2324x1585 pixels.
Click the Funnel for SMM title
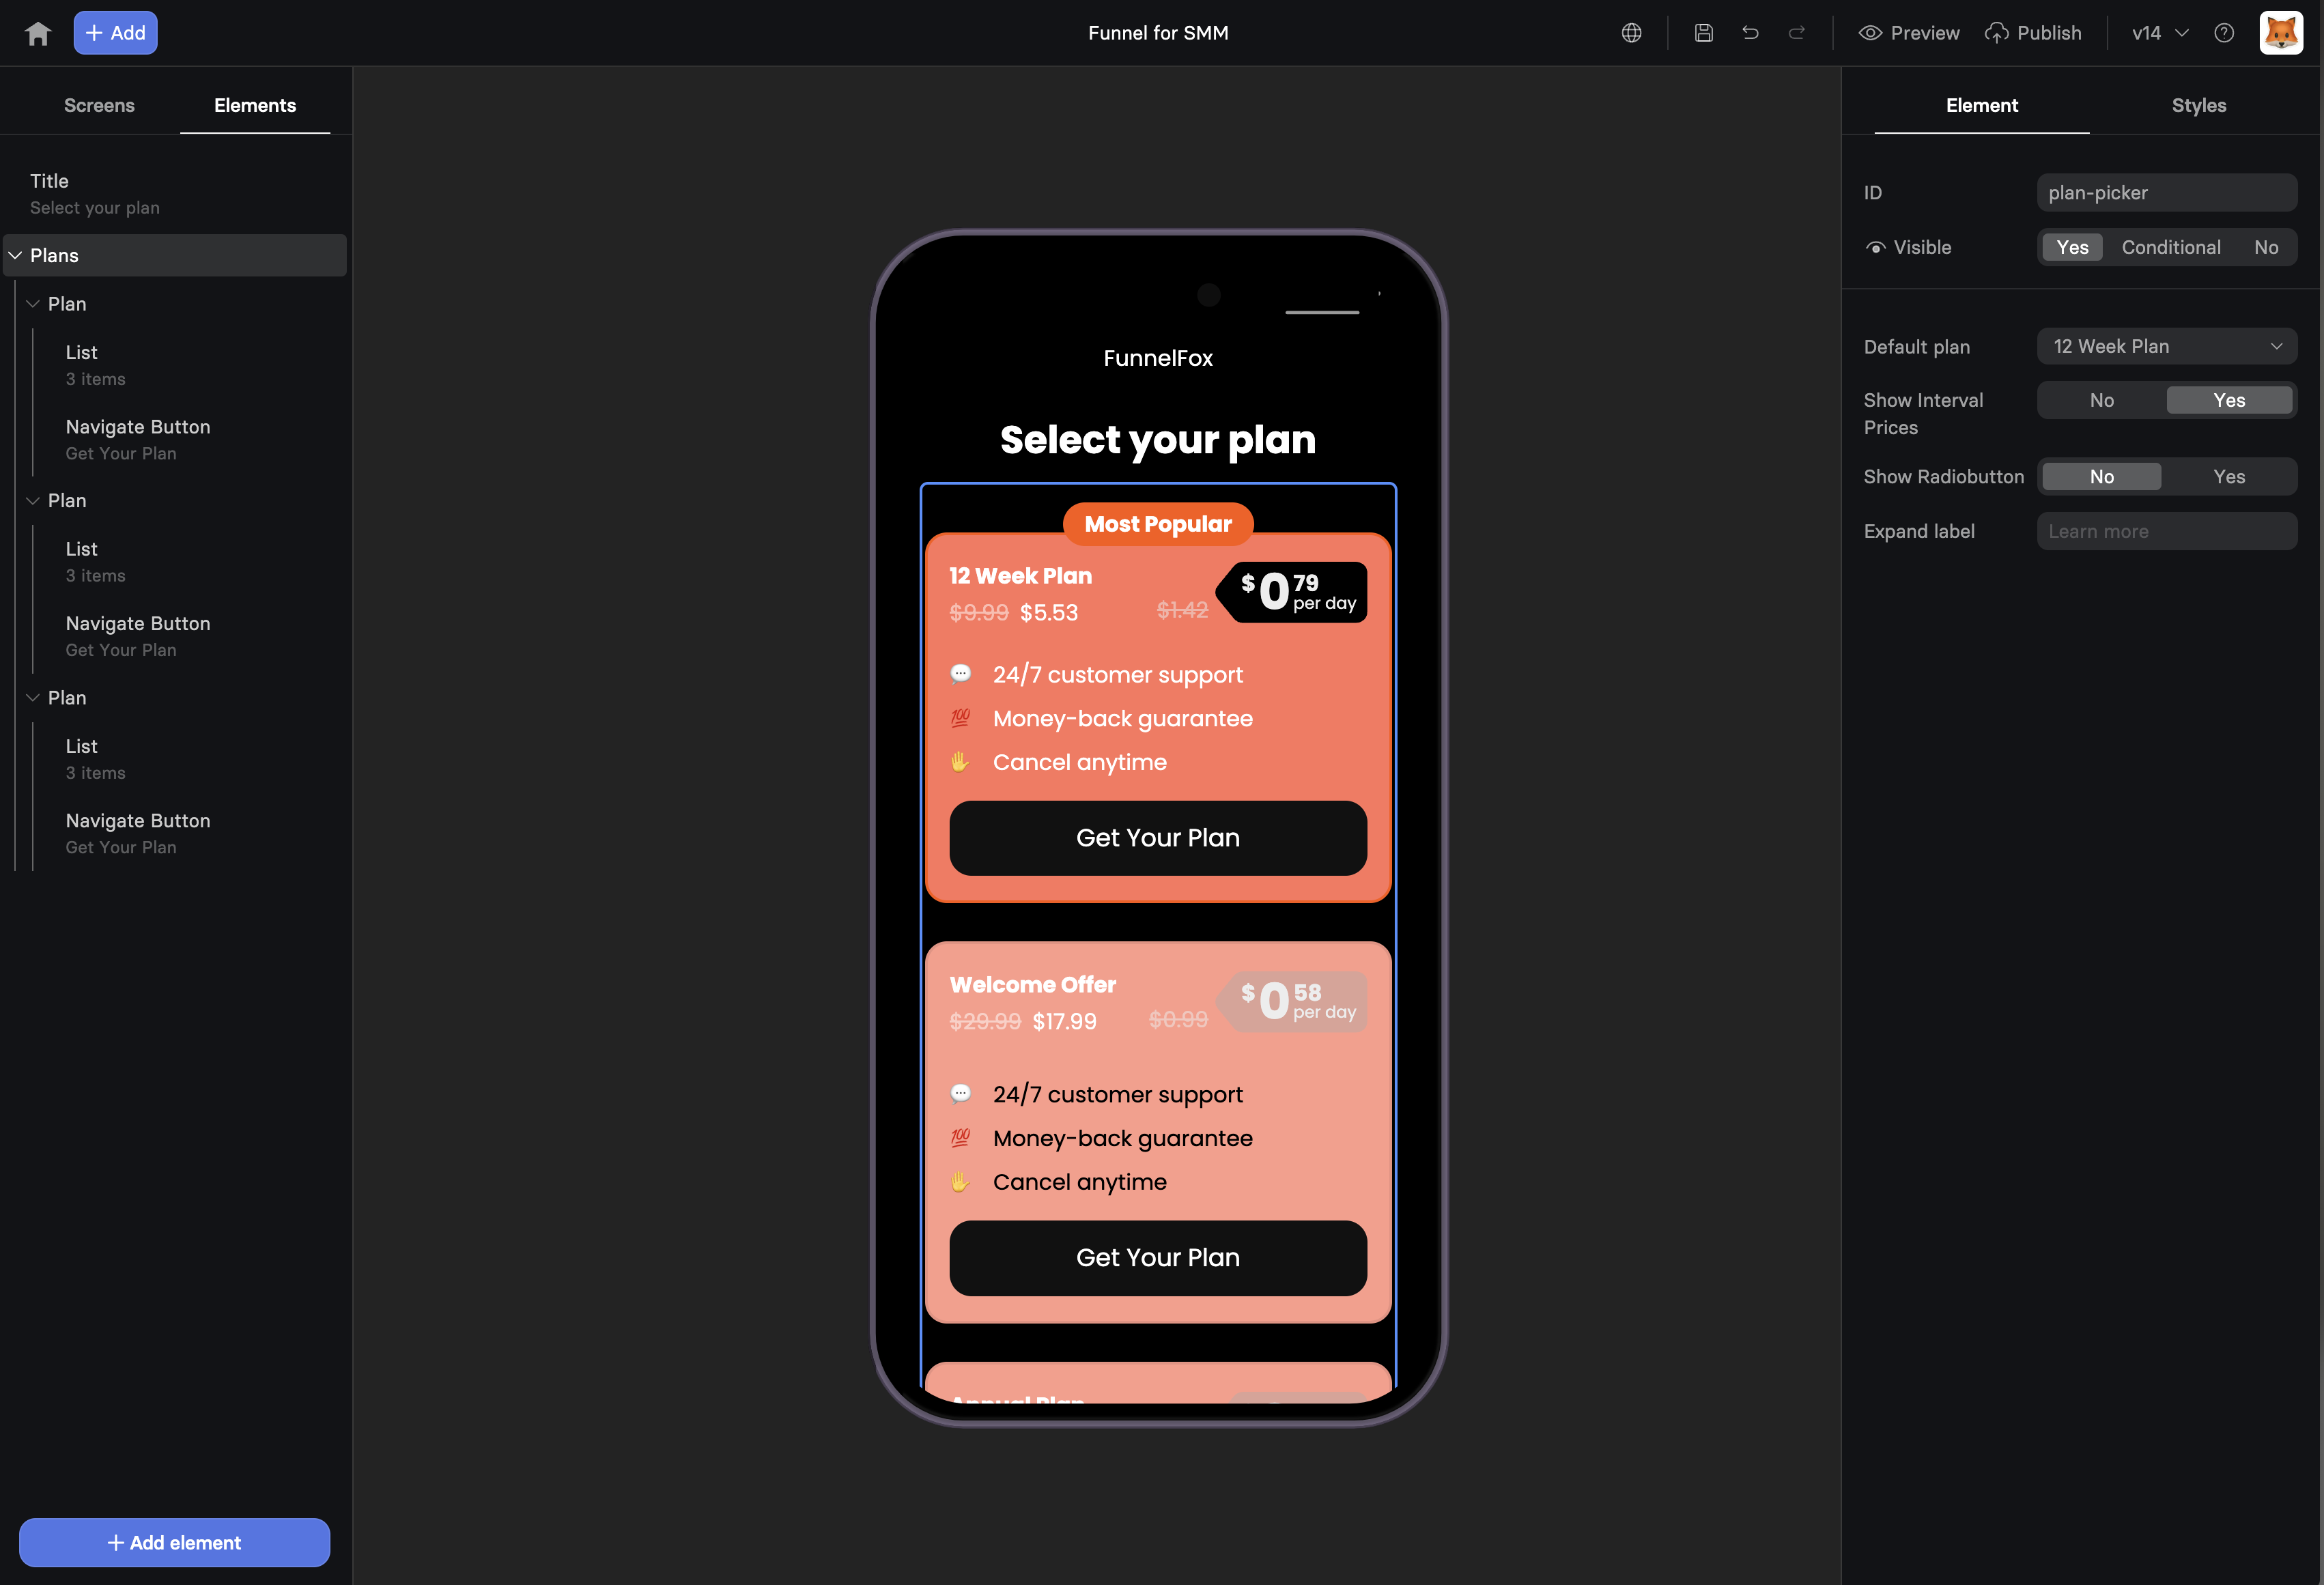[1158, 33]
